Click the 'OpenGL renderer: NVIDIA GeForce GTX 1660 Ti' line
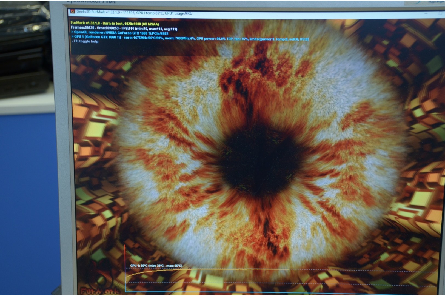The width and height of the screenshot is (445, 296). click(x=120, y=33)
